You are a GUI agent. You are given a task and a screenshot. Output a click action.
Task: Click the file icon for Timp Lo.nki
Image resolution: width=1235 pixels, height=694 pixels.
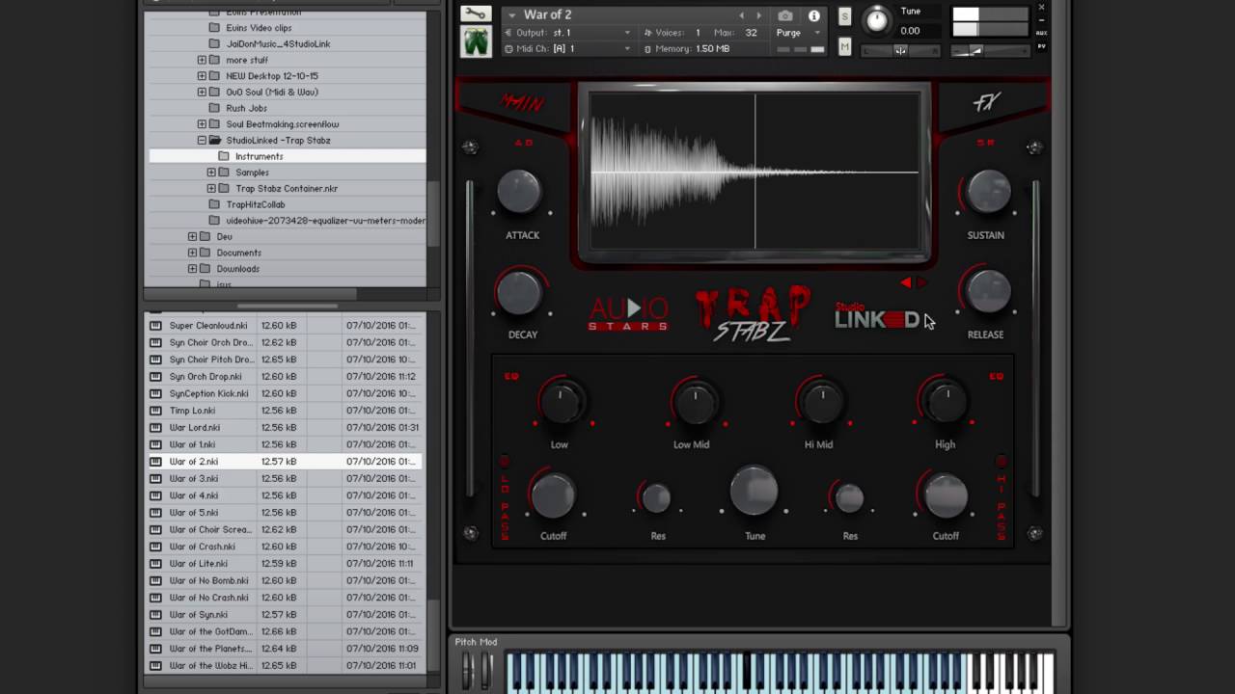[x=155, y=411]
